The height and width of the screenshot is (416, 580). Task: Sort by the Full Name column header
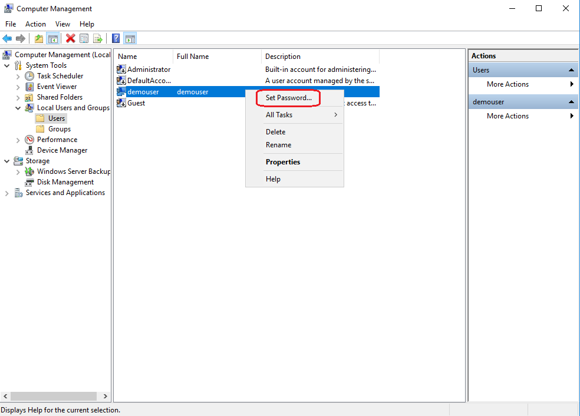(x=217, y=57)
